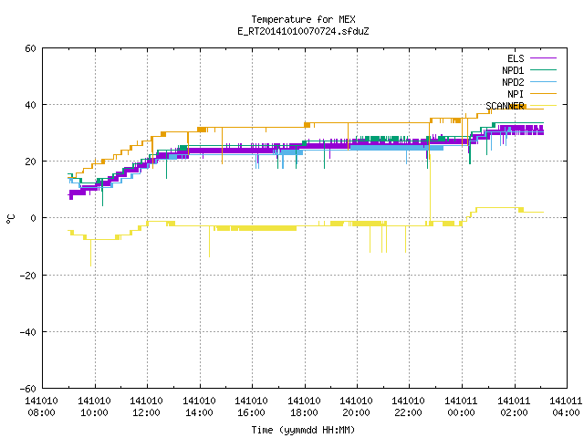This screenshot has height=438, width=584.
Task: Click the x-axis label 141010 18:00
Action: click(304, 407)
